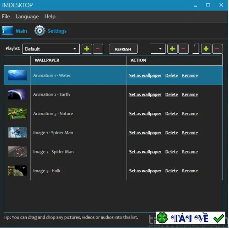Click the REFRESH button
This screenshot has width=229, height=228.
tap(123, 49)
